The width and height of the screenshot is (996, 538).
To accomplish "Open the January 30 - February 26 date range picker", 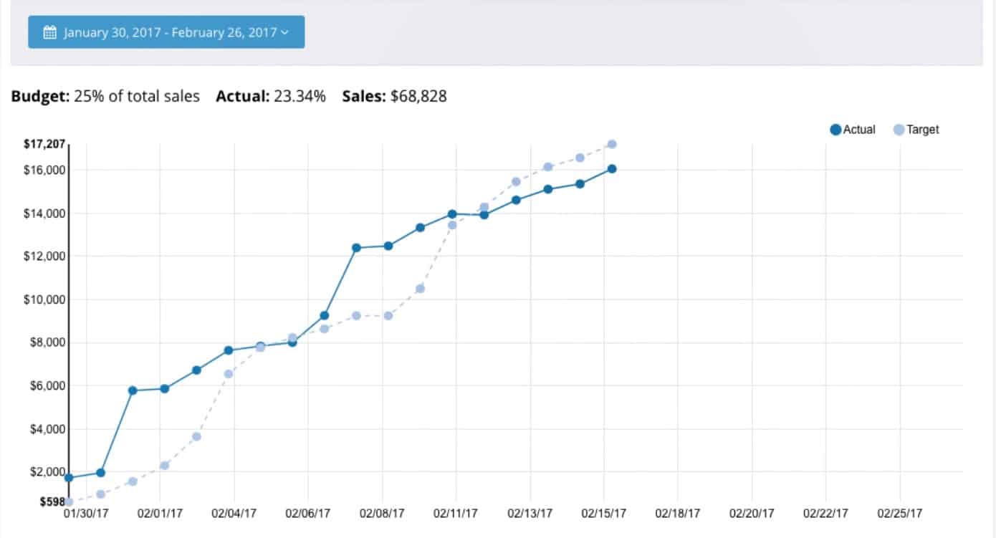I will click(x=166, y=32).
